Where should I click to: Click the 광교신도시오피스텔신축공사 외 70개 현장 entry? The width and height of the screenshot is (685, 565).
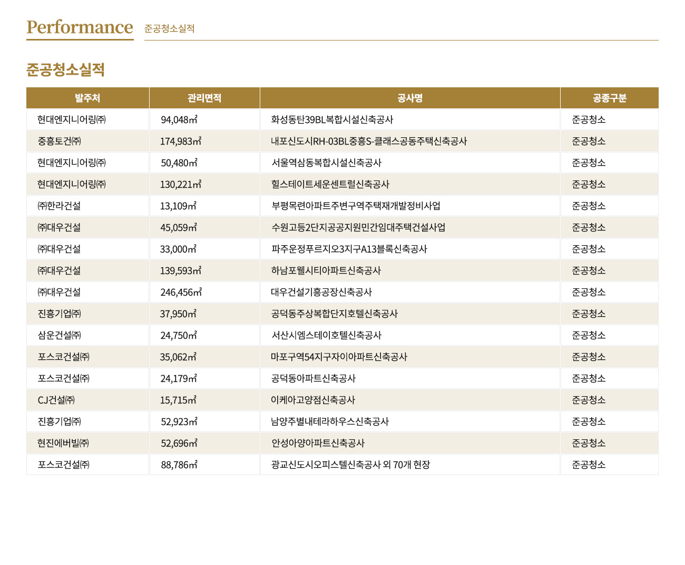point(350,465)
